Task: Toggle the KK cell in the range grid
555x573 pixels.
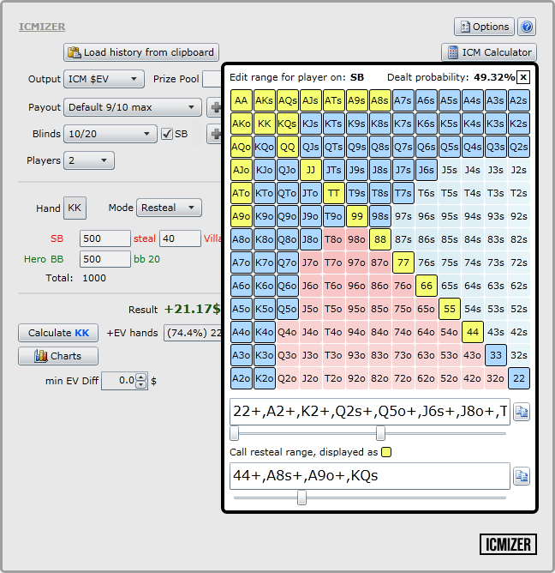Action: click(x=264, y=124)
